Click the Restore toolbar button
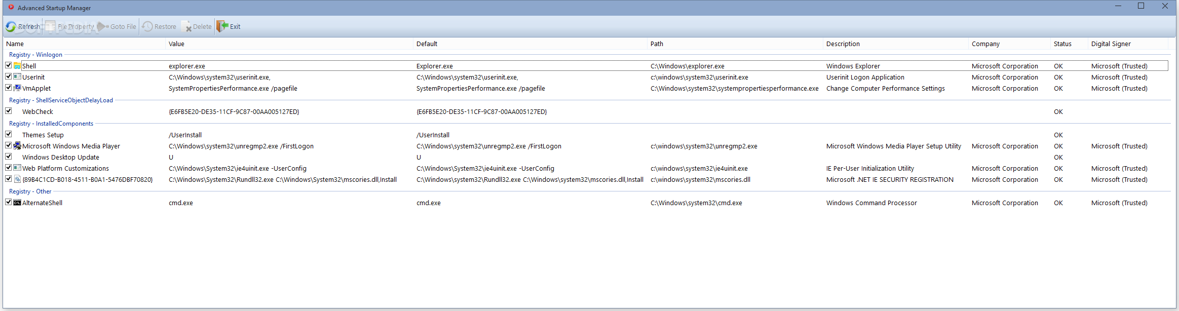Image resolution: width=1179 pixels, height=311 pixels. pyautogui.click(x=159, y=26)
